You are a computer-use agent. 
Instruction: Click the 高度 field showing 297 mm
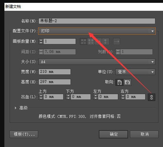tap(55, 82)
